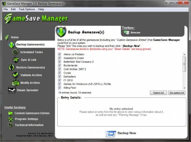Click the Restore Gamesave(s) circular arrows icon
Image resolution: width=191 pixels, height=142 pixels.
pyautogui.click(x=11, y=67)
